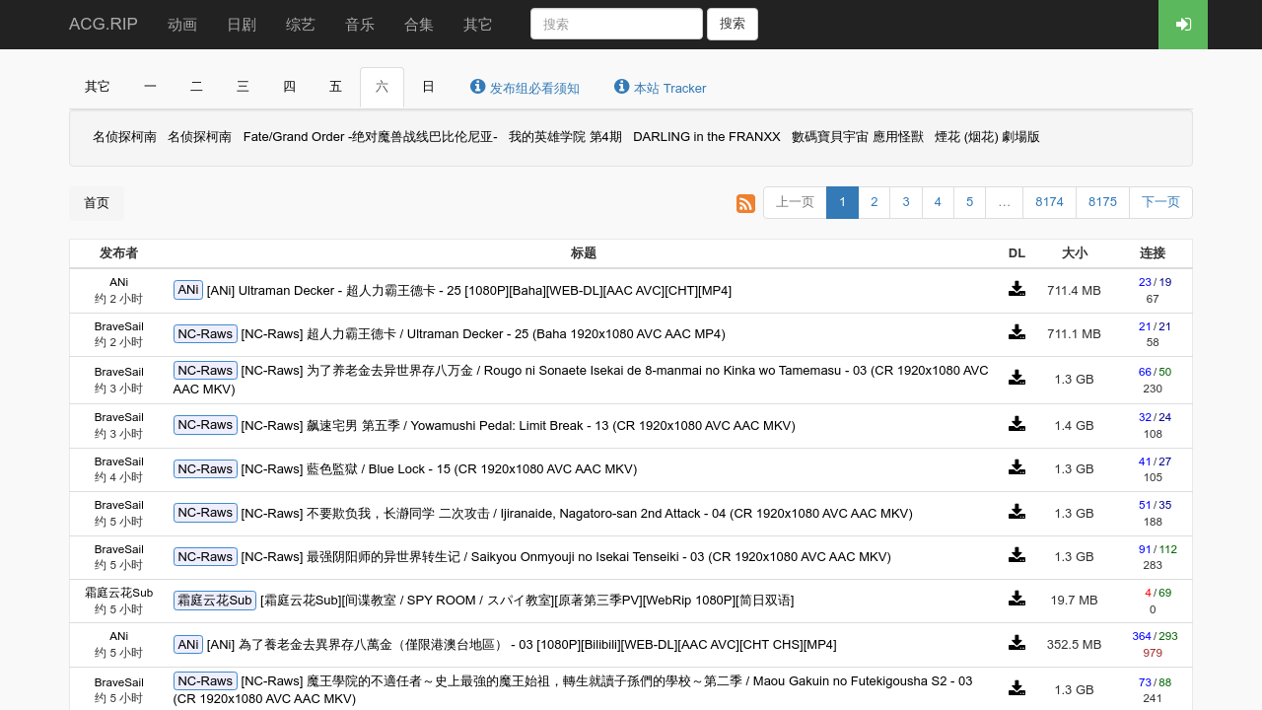Screen dimensions: 1262x710
Task: Go to page 2
Action: [874, 202]
